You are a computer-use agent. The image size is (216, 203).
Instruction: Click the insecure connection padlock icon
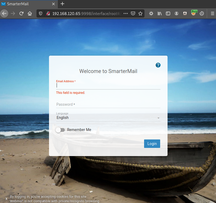(48, 13)
